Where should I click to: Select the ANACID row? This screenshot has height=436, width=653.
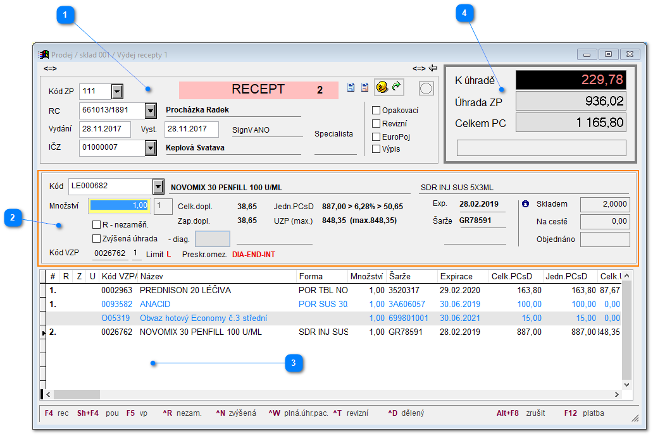tap(334, 304)
